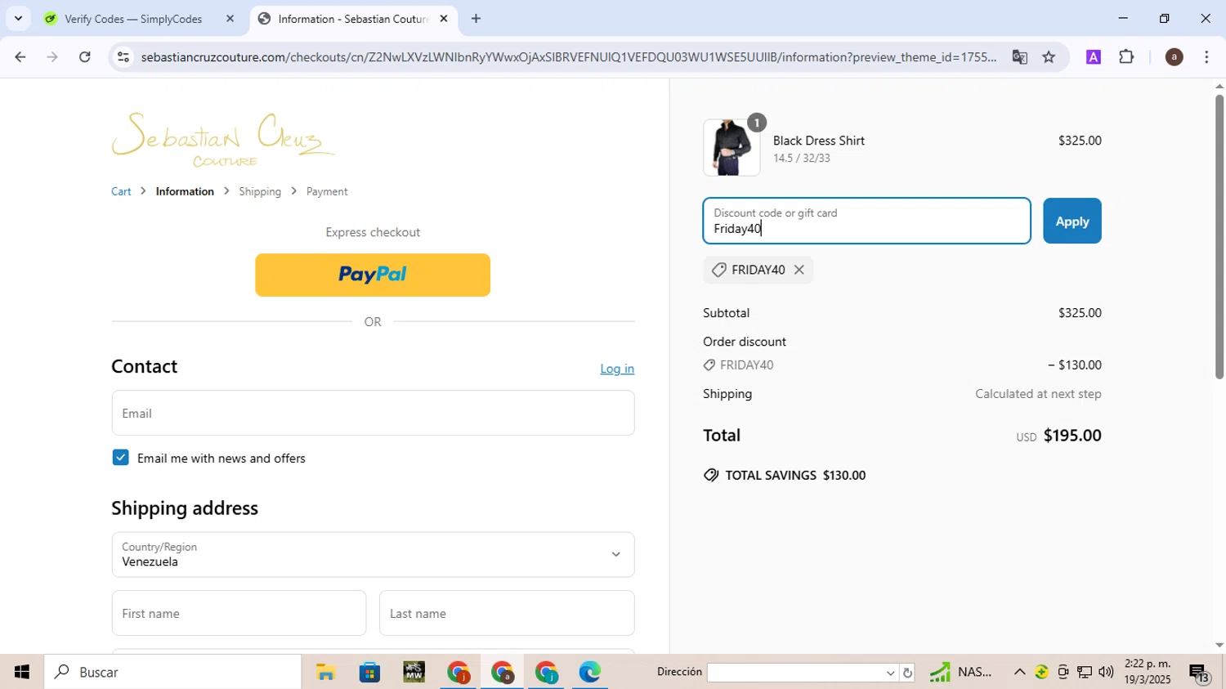
Task: Go back to the previous page
Action: tap(20, 57)
